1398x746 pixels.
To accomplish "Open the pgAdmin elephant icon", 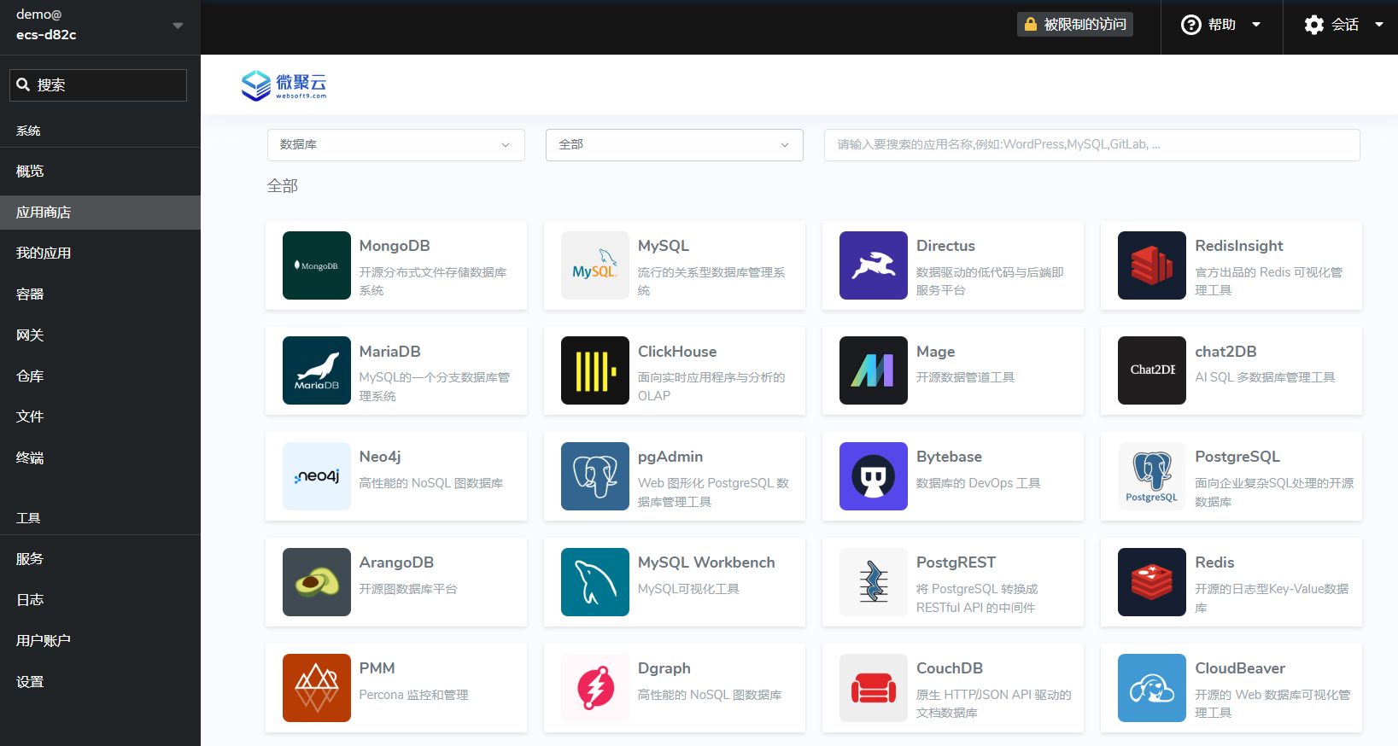I will click(x=594, y=476).
